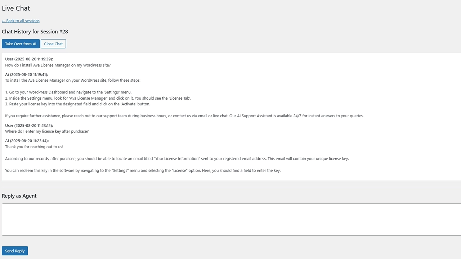Click the 'You can redeem this key' paragraph
Image resolution: width=461 pixels, height=259 pixels.
point(143,171)
